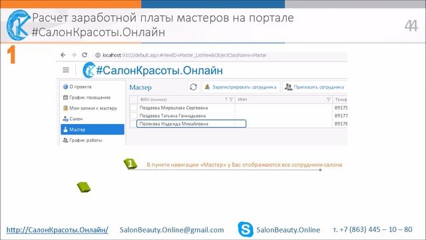426x240 pixels.
Task: Click 'Зарегистрировать сотрудника' button
Action: 240,87
